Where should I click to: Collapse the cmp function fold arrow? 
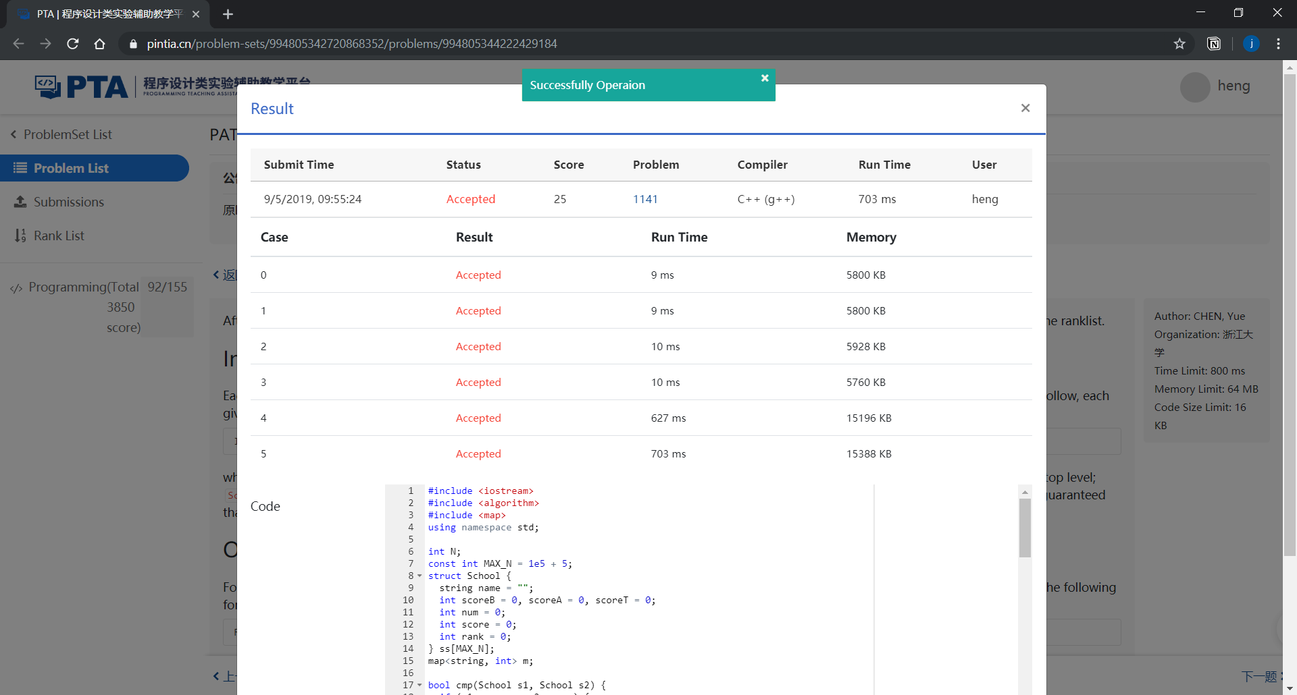coord(419,686)
